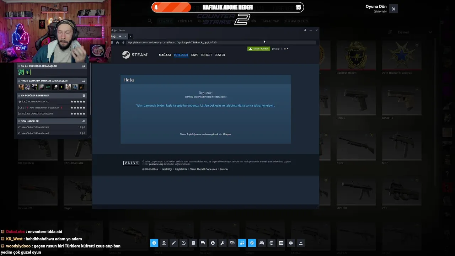Click the weekly subscriber goal progress bar

click(x=228, y=7)
